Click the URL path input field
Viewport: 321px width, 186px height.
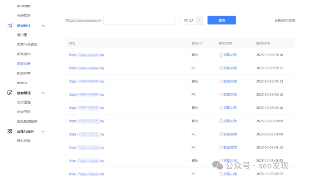[x=139, y=20]
